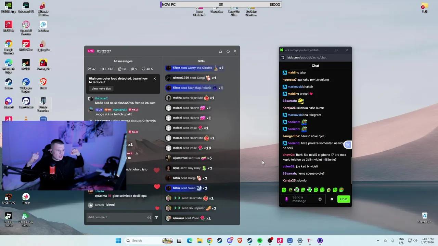438x246 pixels.
Task: Click ajlaxoxo sent Rose gift row
Action: [188, 218]
